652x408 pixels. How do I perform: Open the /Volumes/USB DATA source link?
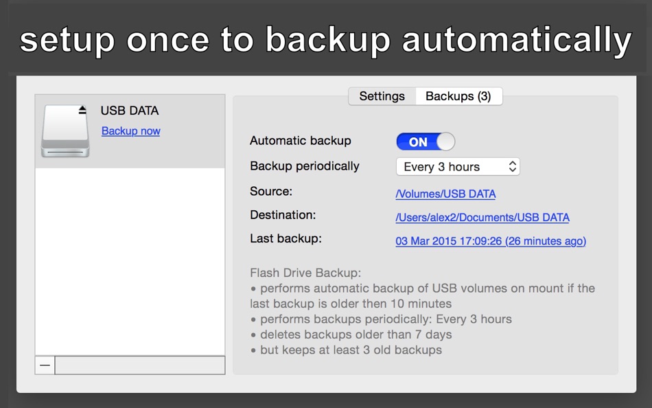pos(445,194)
